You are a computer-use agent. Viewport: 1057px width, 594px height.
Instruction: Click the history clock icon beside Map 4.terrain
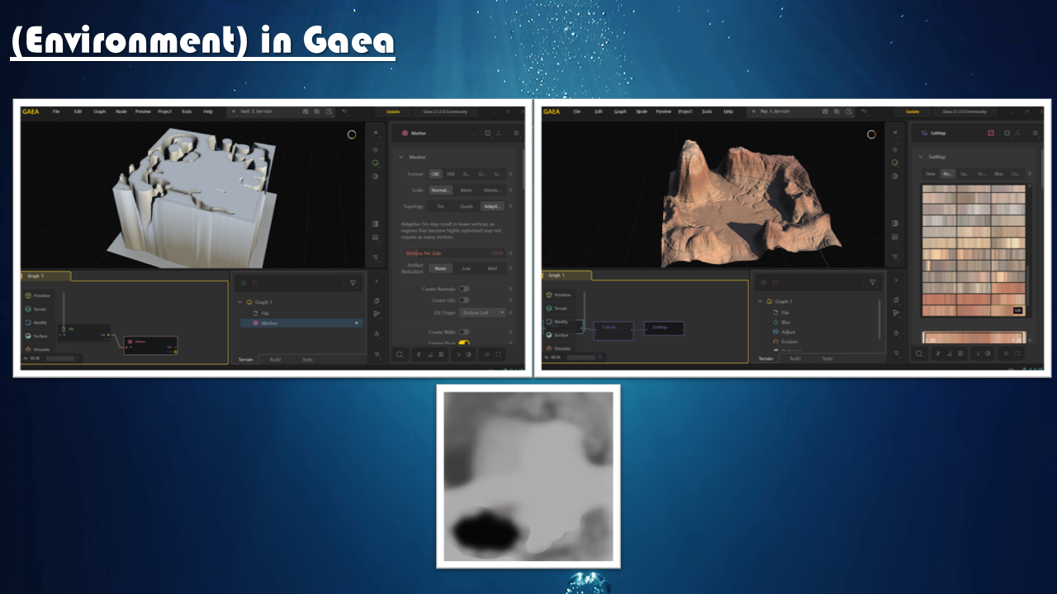(x=849, y=111)
